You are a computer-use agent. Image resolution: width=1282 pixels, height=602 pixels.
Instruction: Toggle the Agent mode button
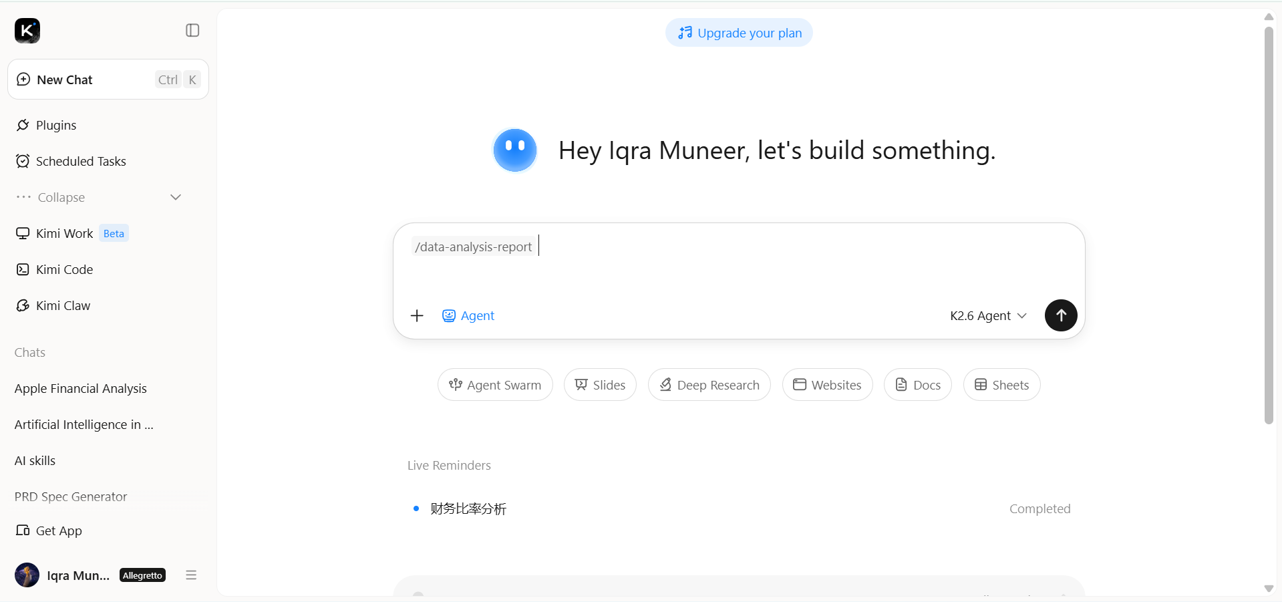pyautogui.click(x=468, y=316)
